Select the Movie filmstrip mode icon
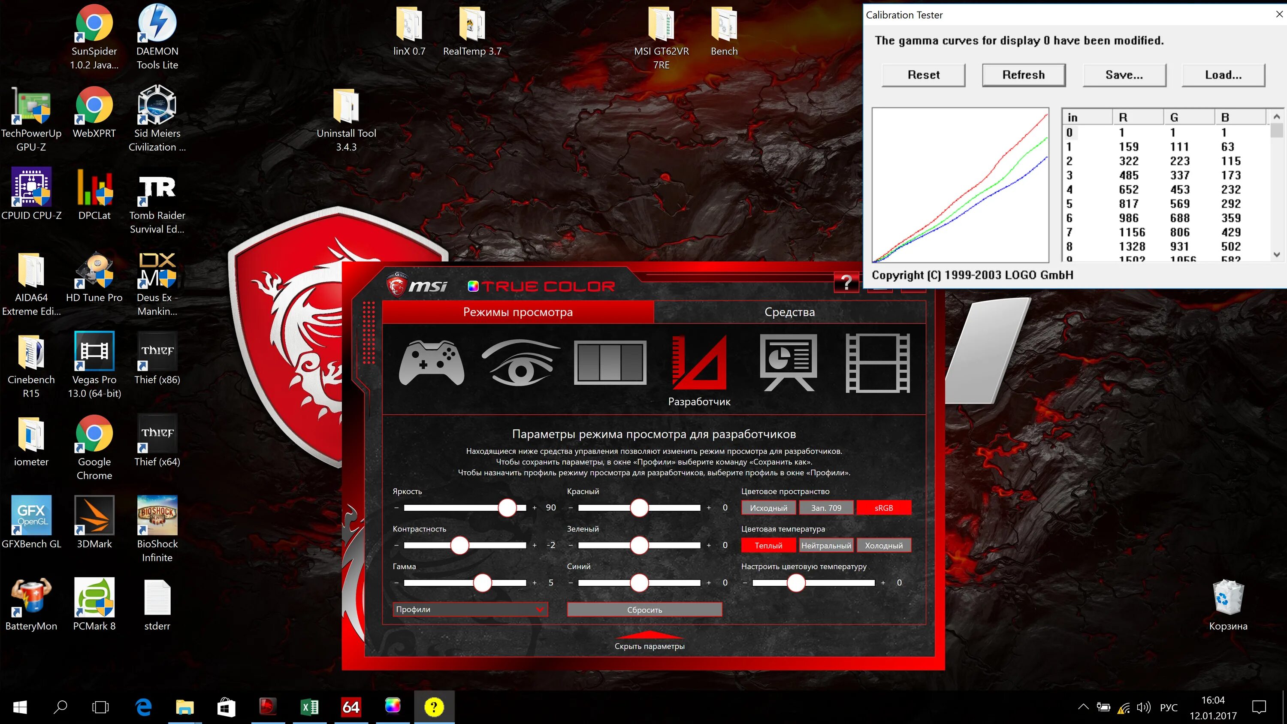Image resolution: width=1287 pixels, height=724 pixels. coord(877,363)
